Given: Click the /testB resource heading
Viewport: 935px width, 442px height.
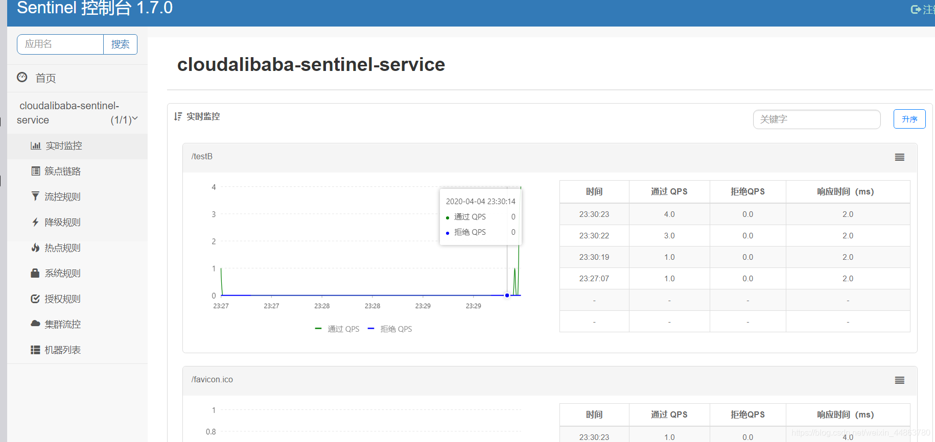Looking at the screenshot, I should click(202, 157).
